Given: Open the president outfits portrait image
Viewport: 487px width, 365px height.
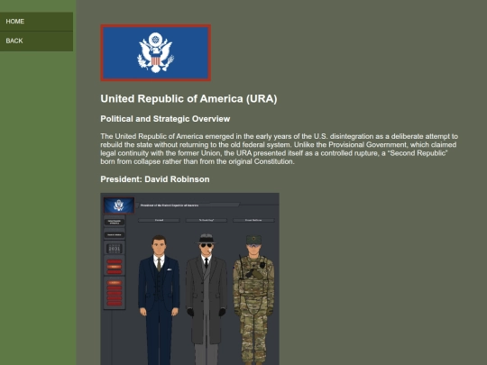Looking at the screenshot, I should tap(189, 278).
